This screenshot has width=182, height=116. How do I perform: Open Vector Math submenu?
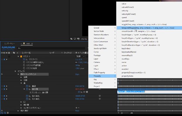103,31
